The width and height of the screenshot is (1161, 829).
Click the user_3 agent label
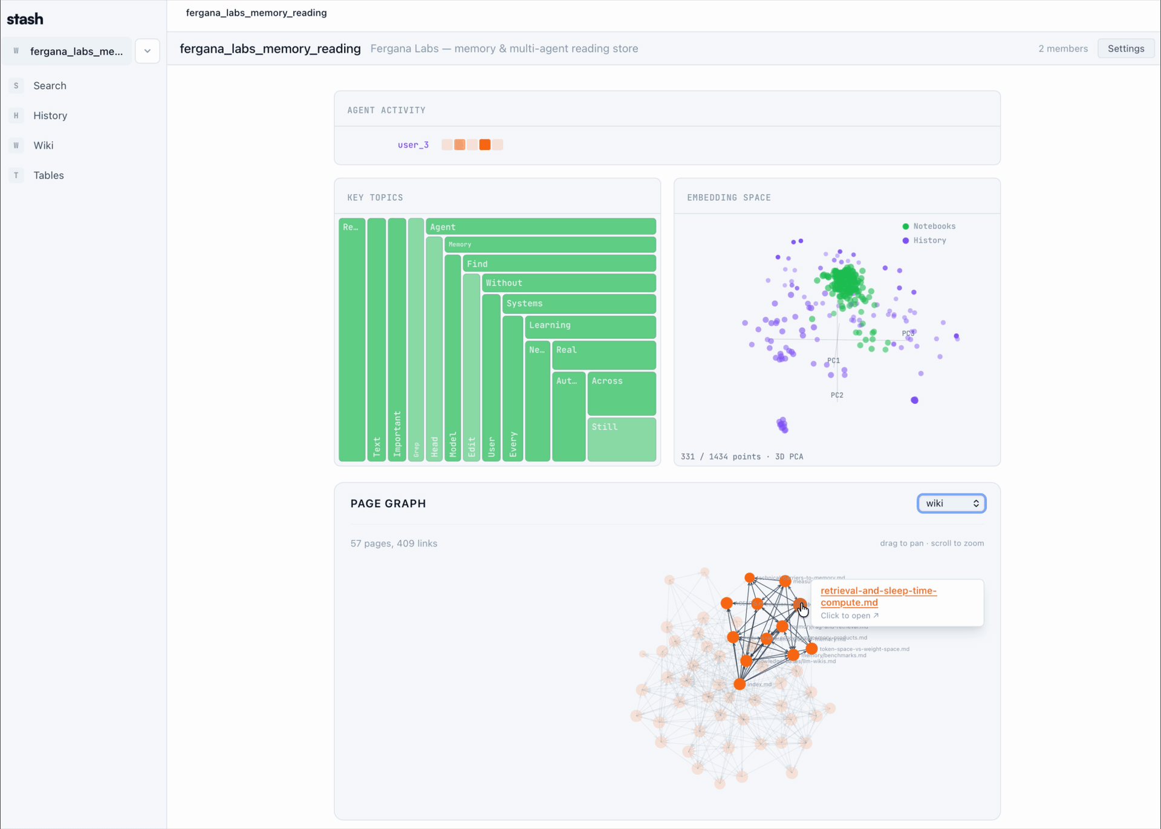click(413, 145)
